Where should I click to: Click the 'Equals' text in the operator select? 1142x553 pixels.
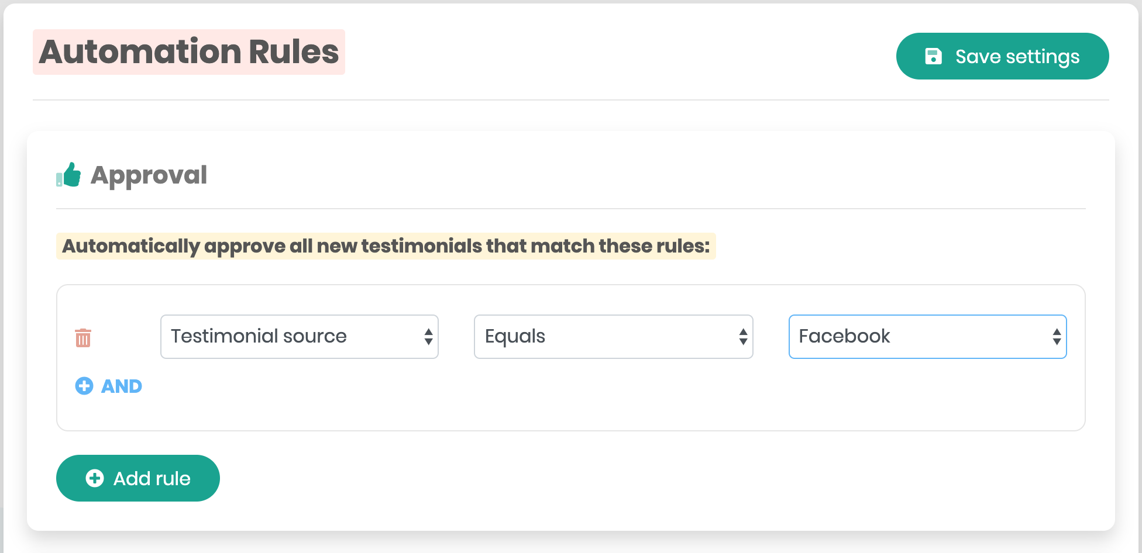point(515,336)
